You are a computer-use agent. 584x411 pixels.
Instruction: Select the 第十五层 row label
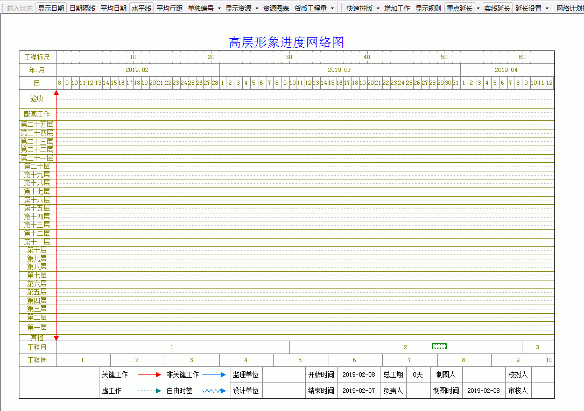[37, 208]
